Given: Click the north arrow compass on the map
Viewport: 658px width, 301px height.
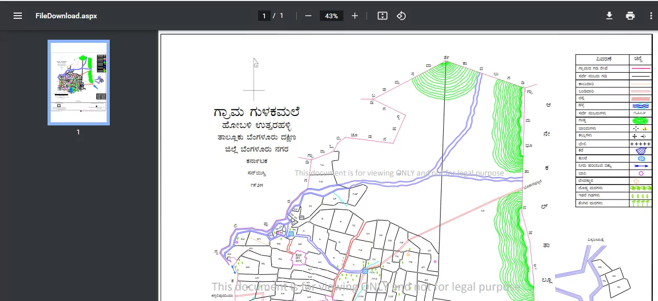Looking at the screenshot, I should point(255,79).
